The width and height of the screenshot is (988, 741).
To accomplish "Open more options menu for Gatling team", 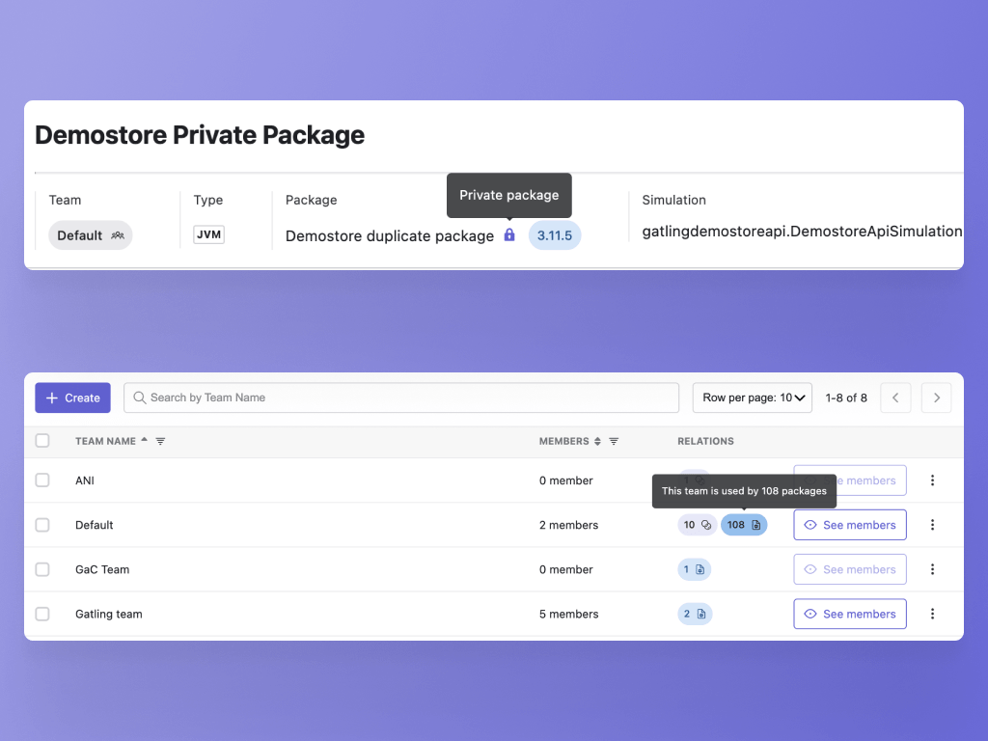I will click(933, 614).
